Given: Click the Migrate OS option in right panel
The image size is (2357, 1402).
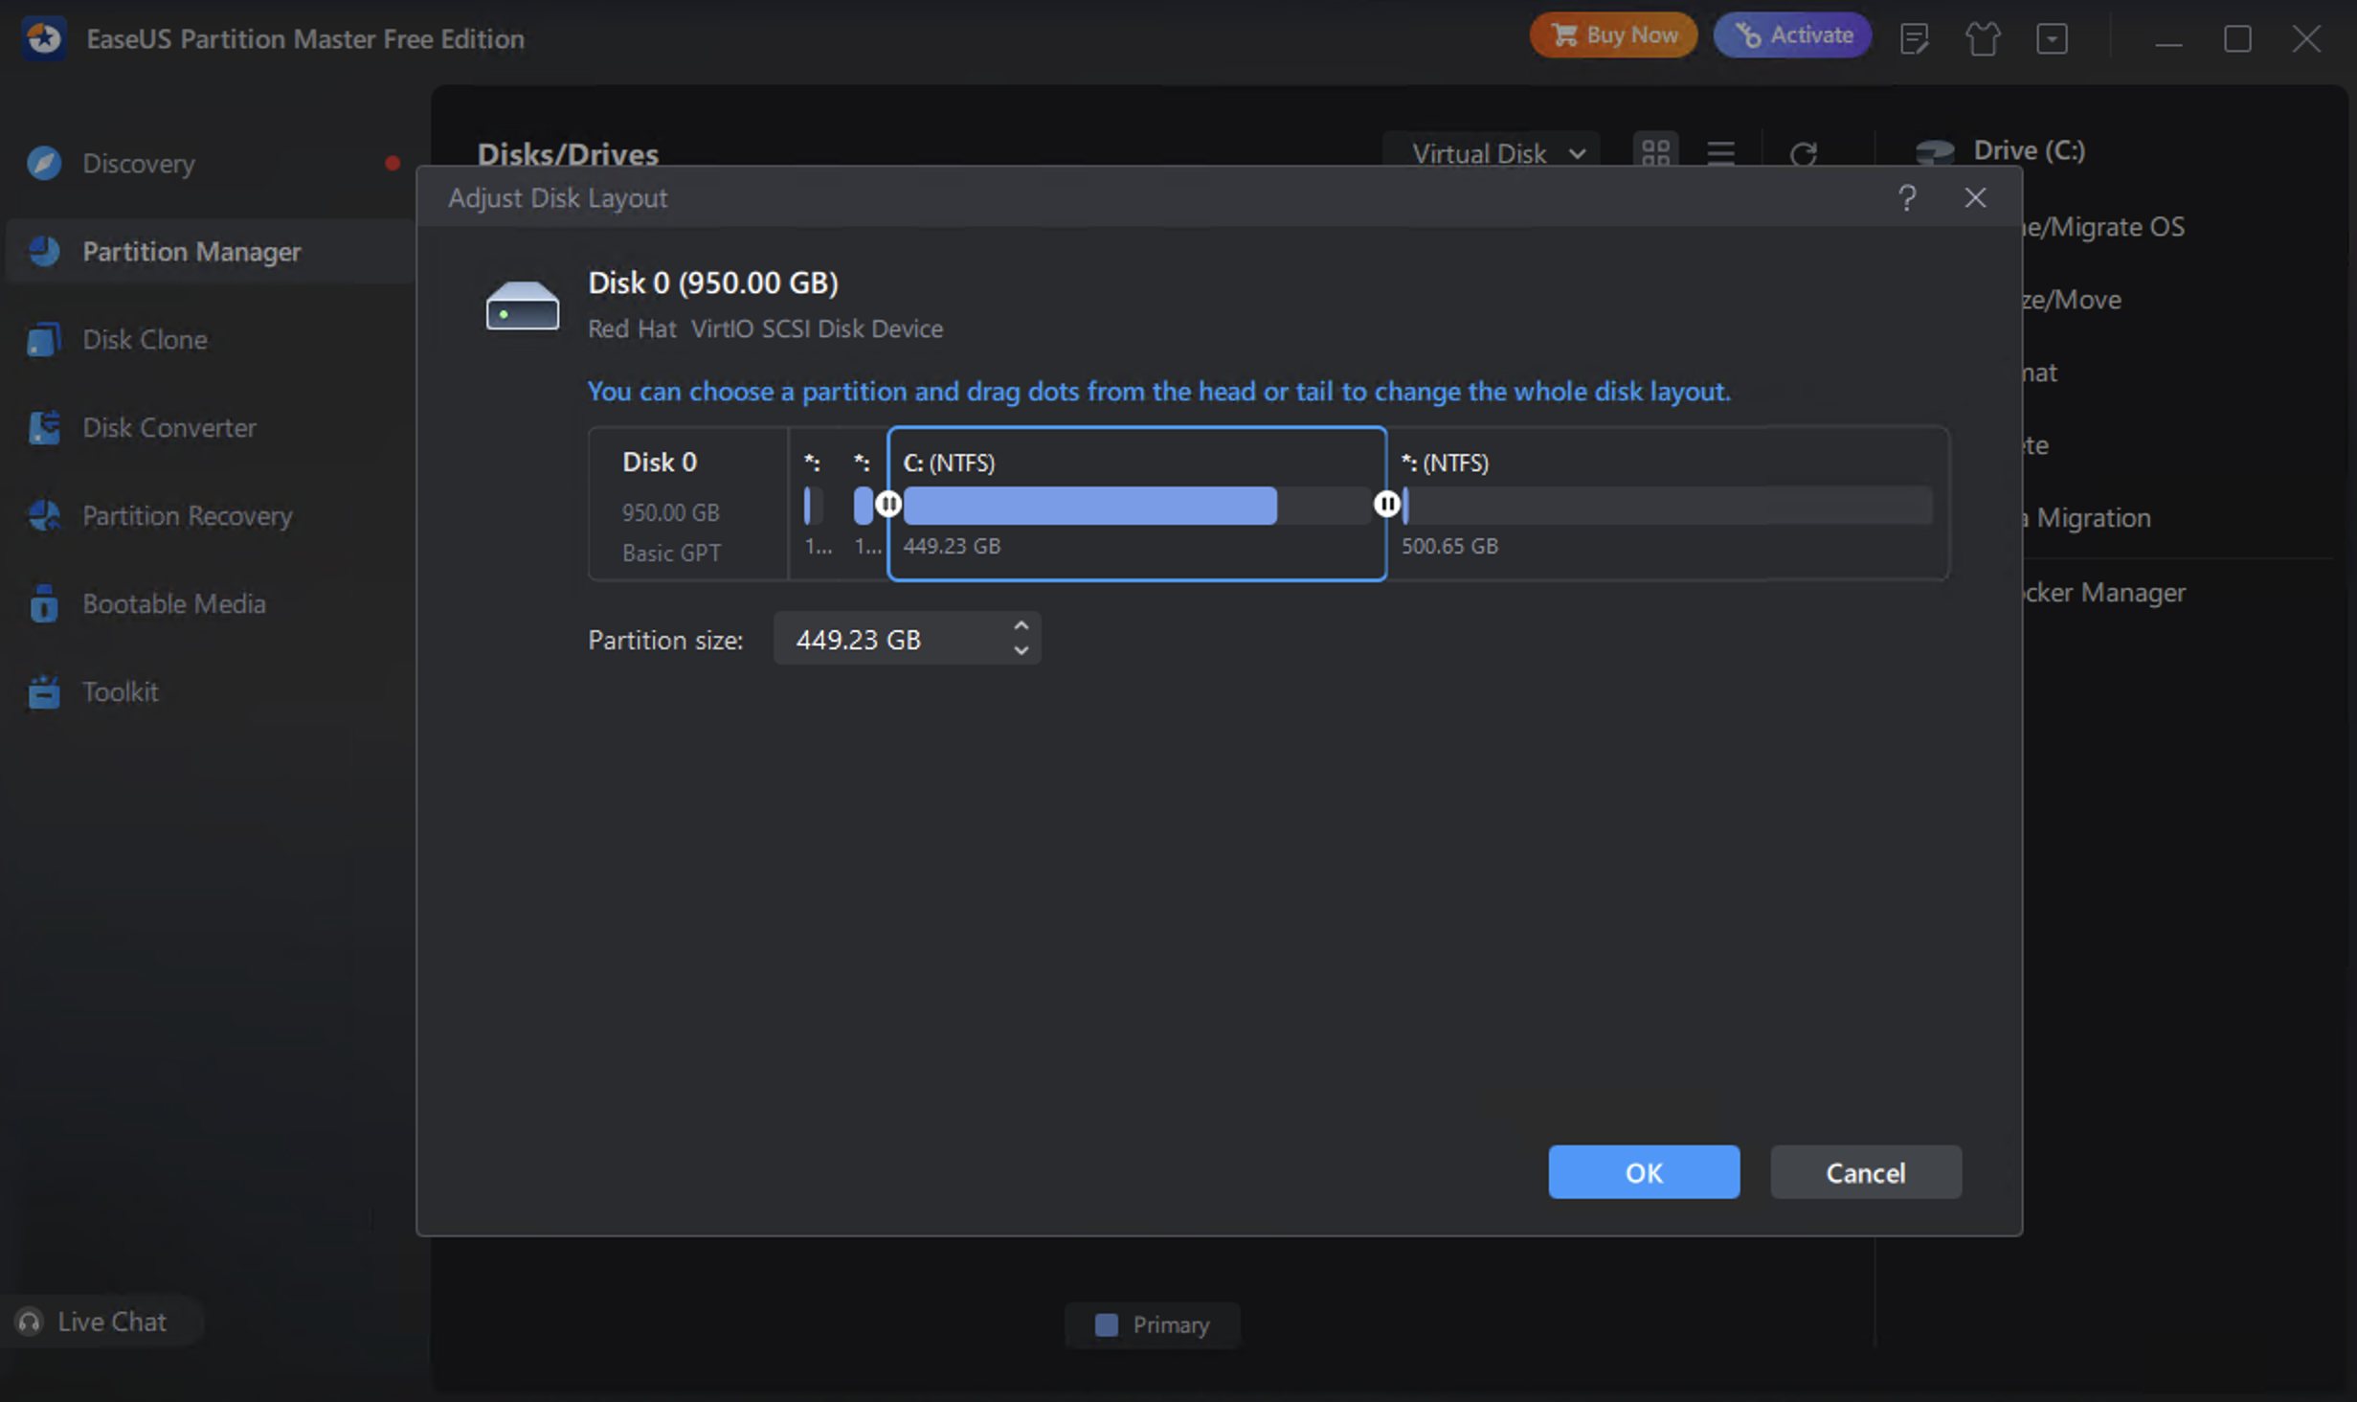Looking at the screenshot, I should coord(2104,227).
